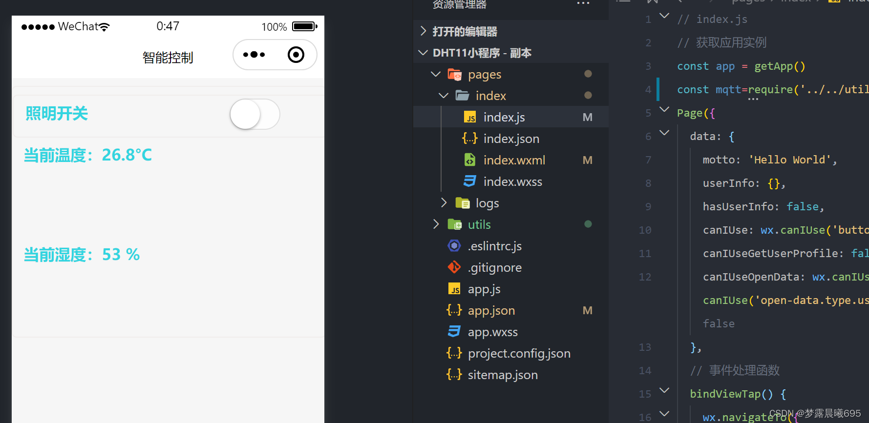Image resolution: width=869 pixels, height=423 pixels.
Task: Click the 'Hello World' string on line 7
Action: [790, 160]
